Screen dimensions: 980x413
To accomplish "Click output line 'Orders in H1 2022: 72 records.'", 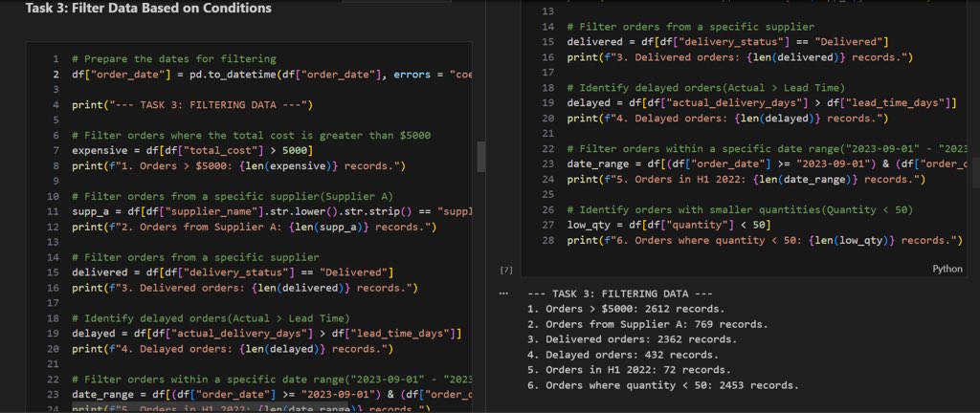I will 630,370.
